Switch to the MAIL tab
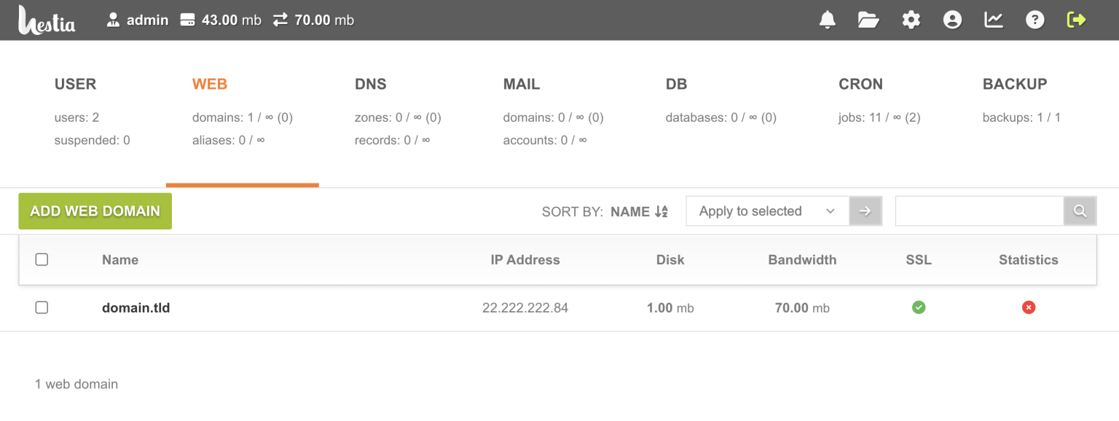Viewport: 1119px width, 421px height. (x=522, y=84)
